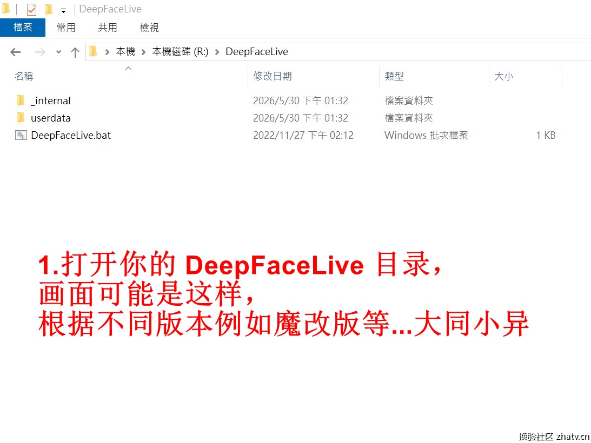Click the folder window icon in the title bar
591x443 pixels.
point(5,9)
